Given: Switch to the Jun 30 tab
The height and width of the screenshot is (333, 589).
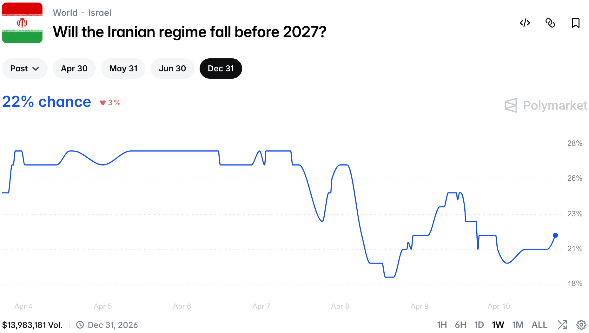Looking at the screenshot, I should tap(172, 69).
